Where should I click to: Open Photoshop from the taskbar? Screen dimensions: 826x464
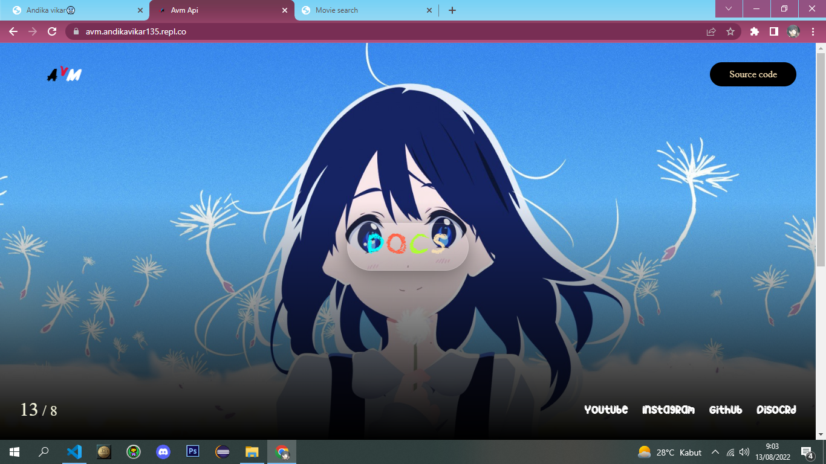coord(193,452)
